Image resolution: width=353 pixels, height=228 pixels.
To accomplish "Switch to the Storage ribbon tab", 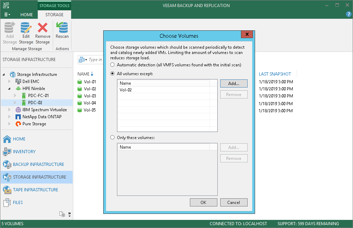I will (55, 15).
